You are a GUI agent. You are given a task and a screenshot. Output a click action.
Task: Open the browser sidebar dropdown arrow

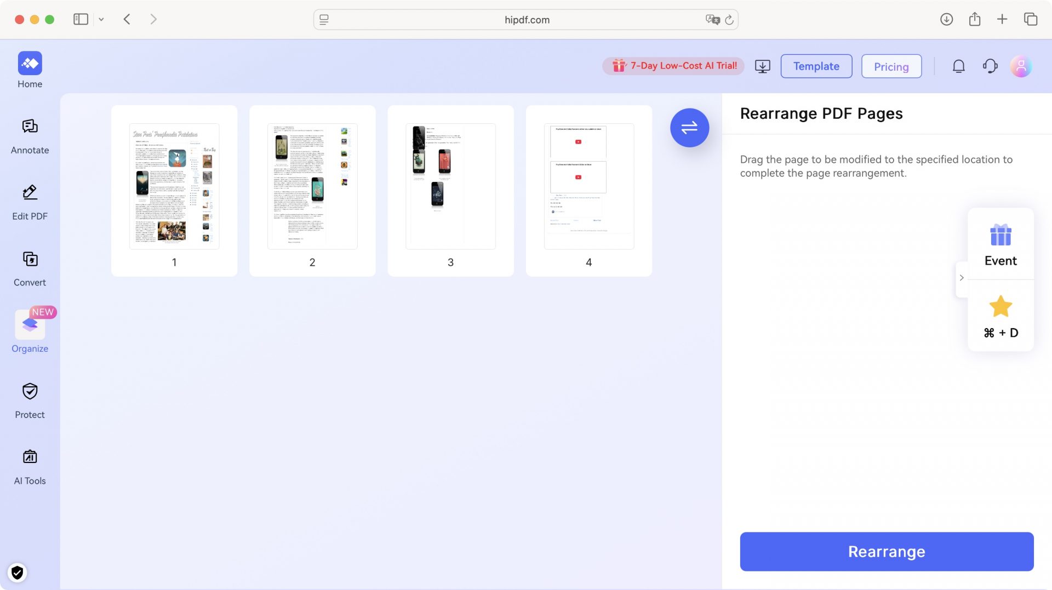point(100,19)
